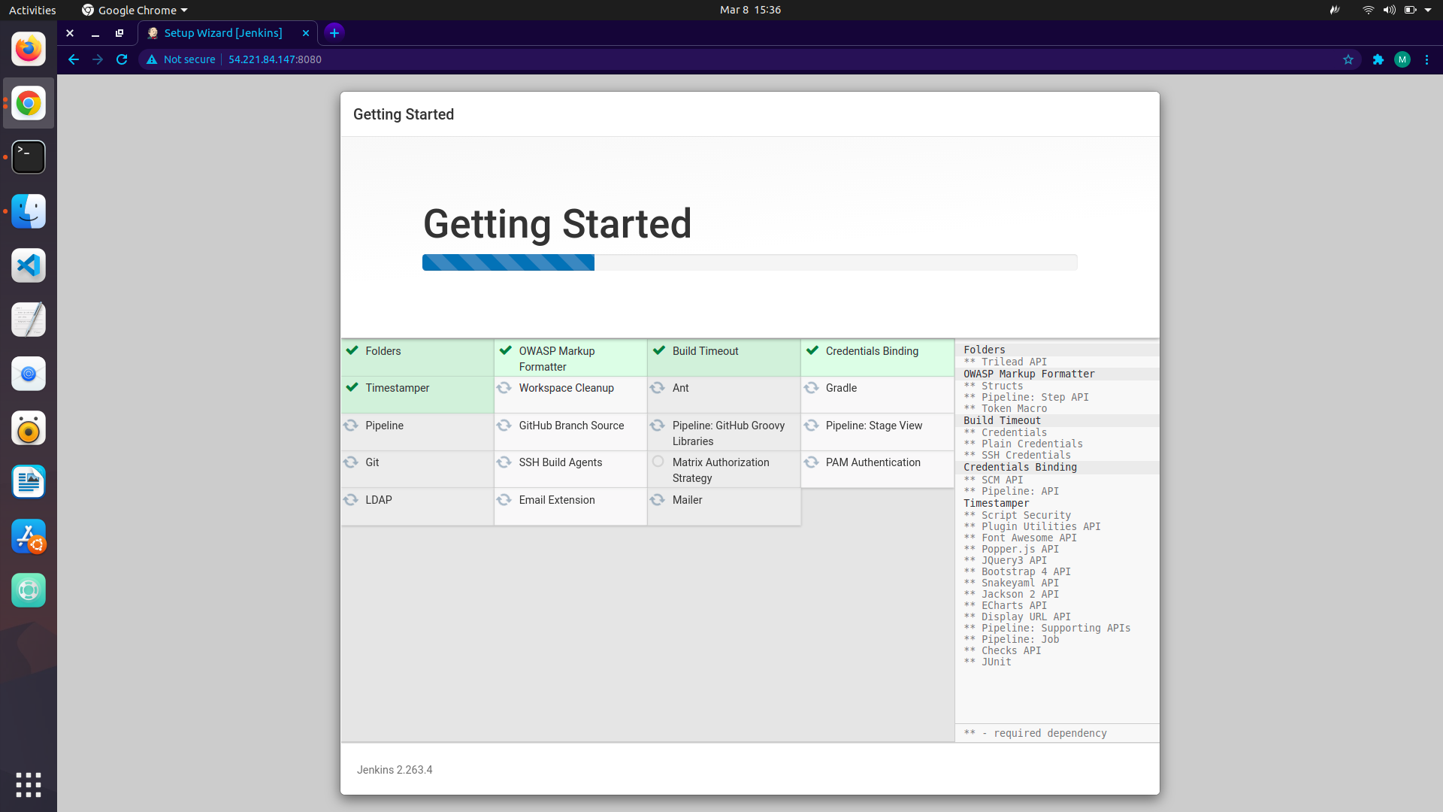This screenshot has height=812, width=1443.
Task: Select the Setup Wizard [Jenkins] tab
Action: (228, 33)
